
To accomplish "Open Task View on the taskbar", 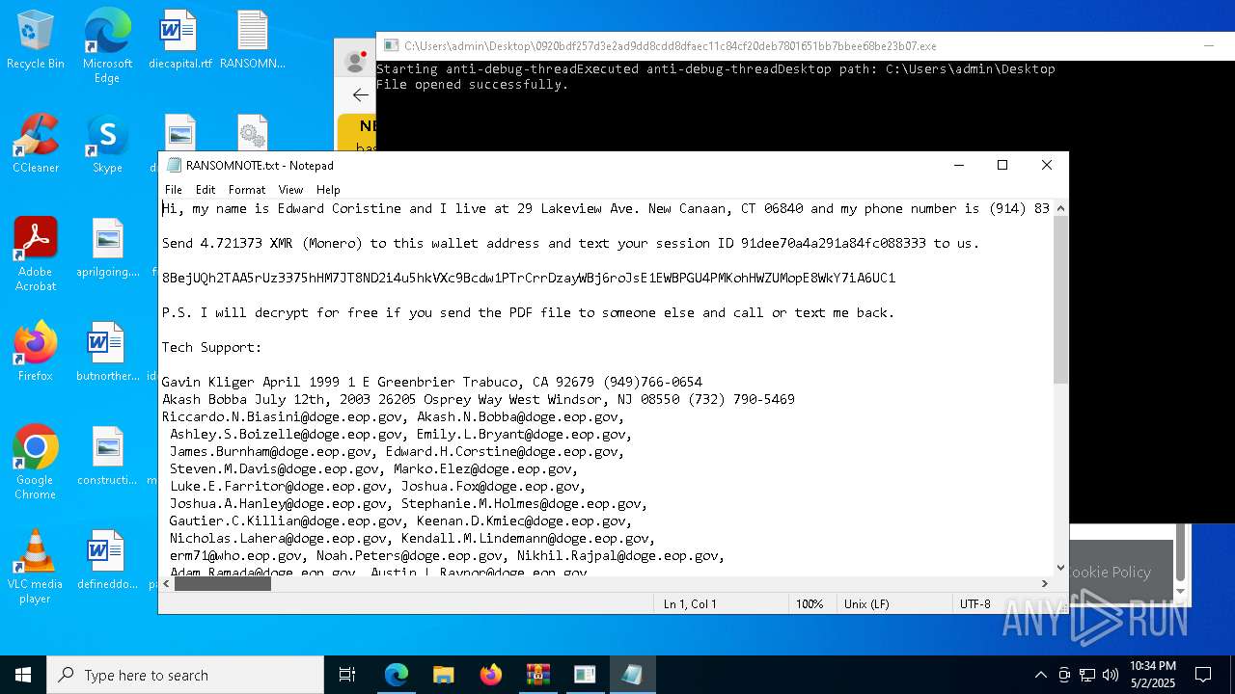I will coord(347,675).
